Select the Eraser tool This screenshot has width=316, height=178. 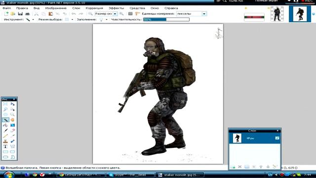coord(12,131)
